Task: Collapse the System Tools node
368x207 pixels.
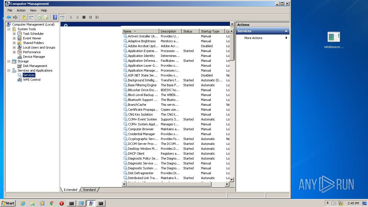Action: coord(9,29)
